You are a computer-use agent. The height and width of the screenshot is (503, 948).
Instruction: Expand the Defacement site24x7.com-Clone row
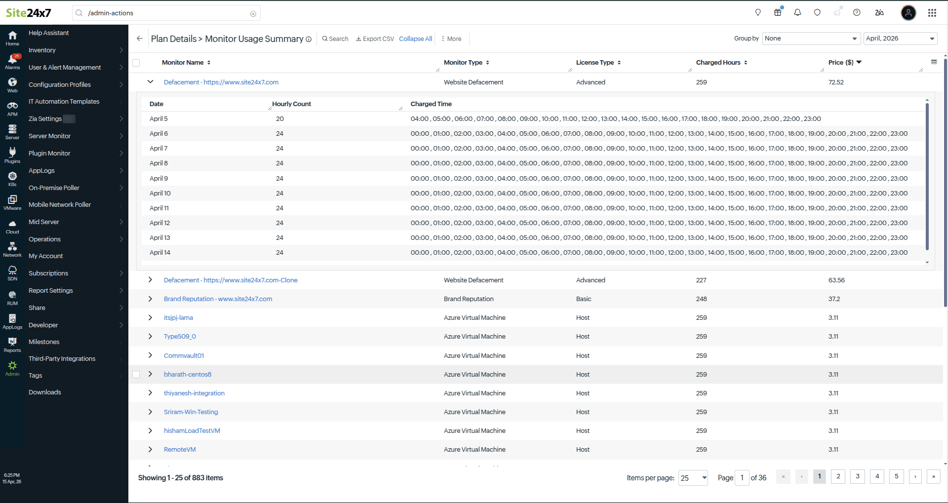coord(151,280)
